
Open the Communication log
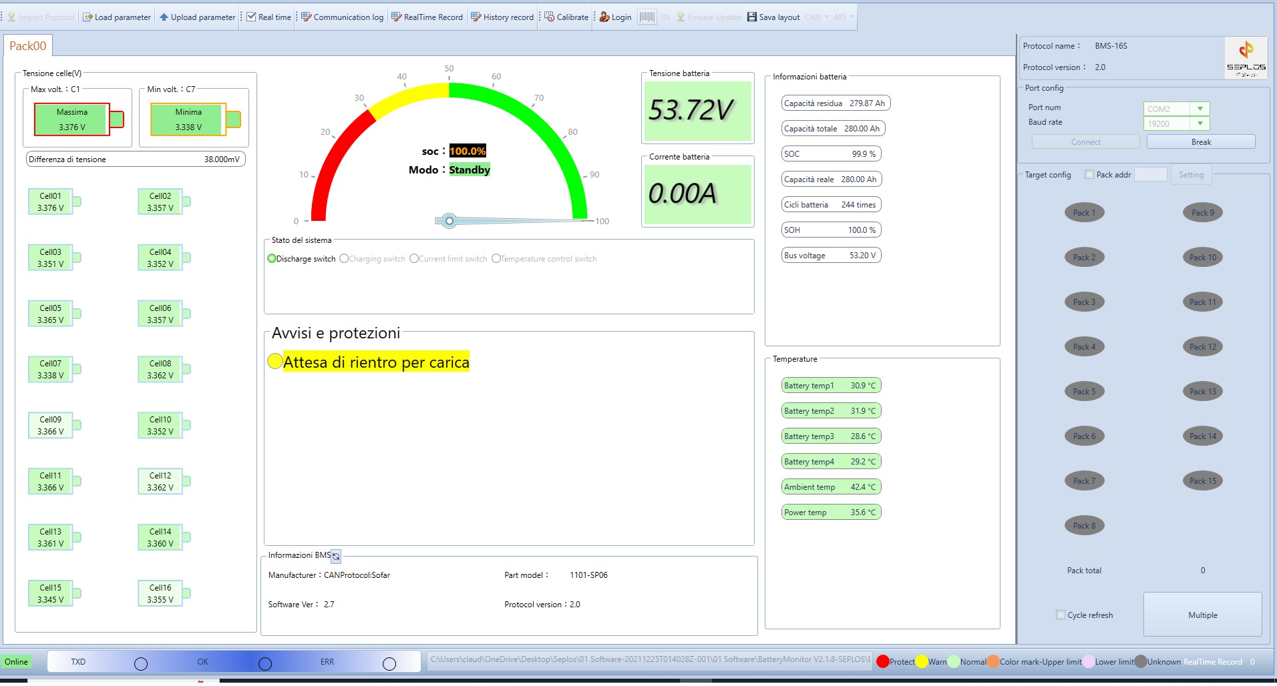tap(342, 17)
